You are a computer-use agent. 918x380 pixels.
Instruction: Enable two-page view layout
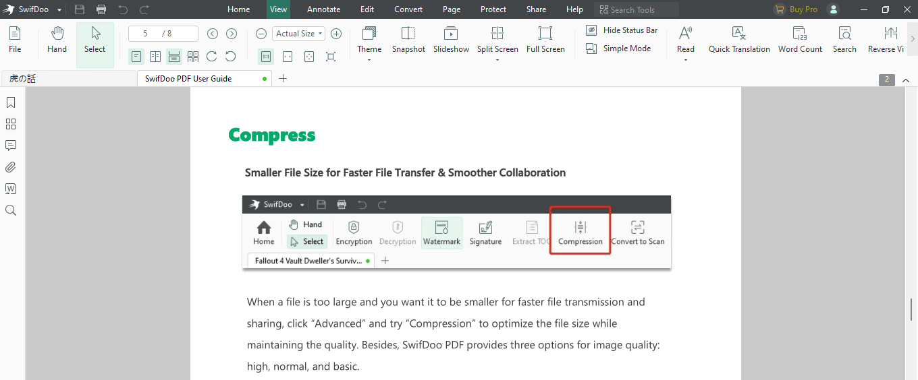coord(155,57)
